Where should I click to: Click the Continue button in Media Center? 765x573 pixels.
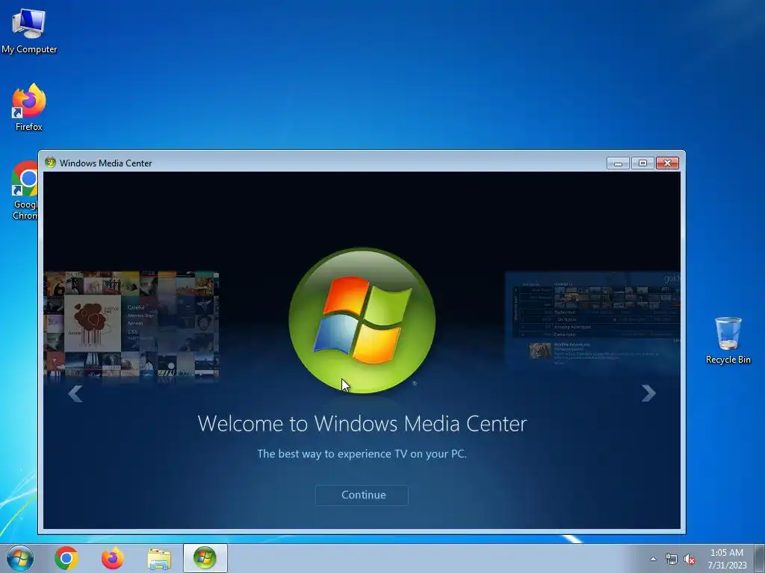362,495
